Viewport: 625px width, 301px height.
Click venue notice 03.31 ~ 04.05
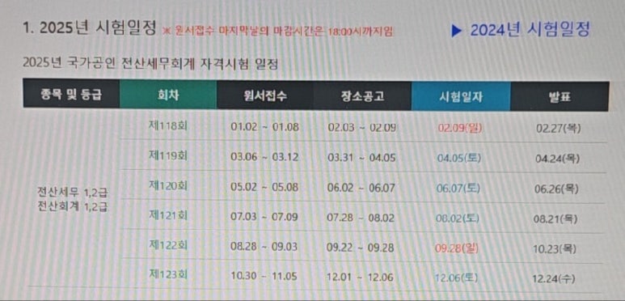coord(361,158)
